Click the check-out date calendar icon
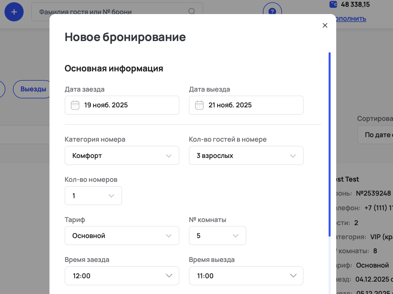Image resolution: width=393 pixels, height=294 pixels. pos(199,105)
